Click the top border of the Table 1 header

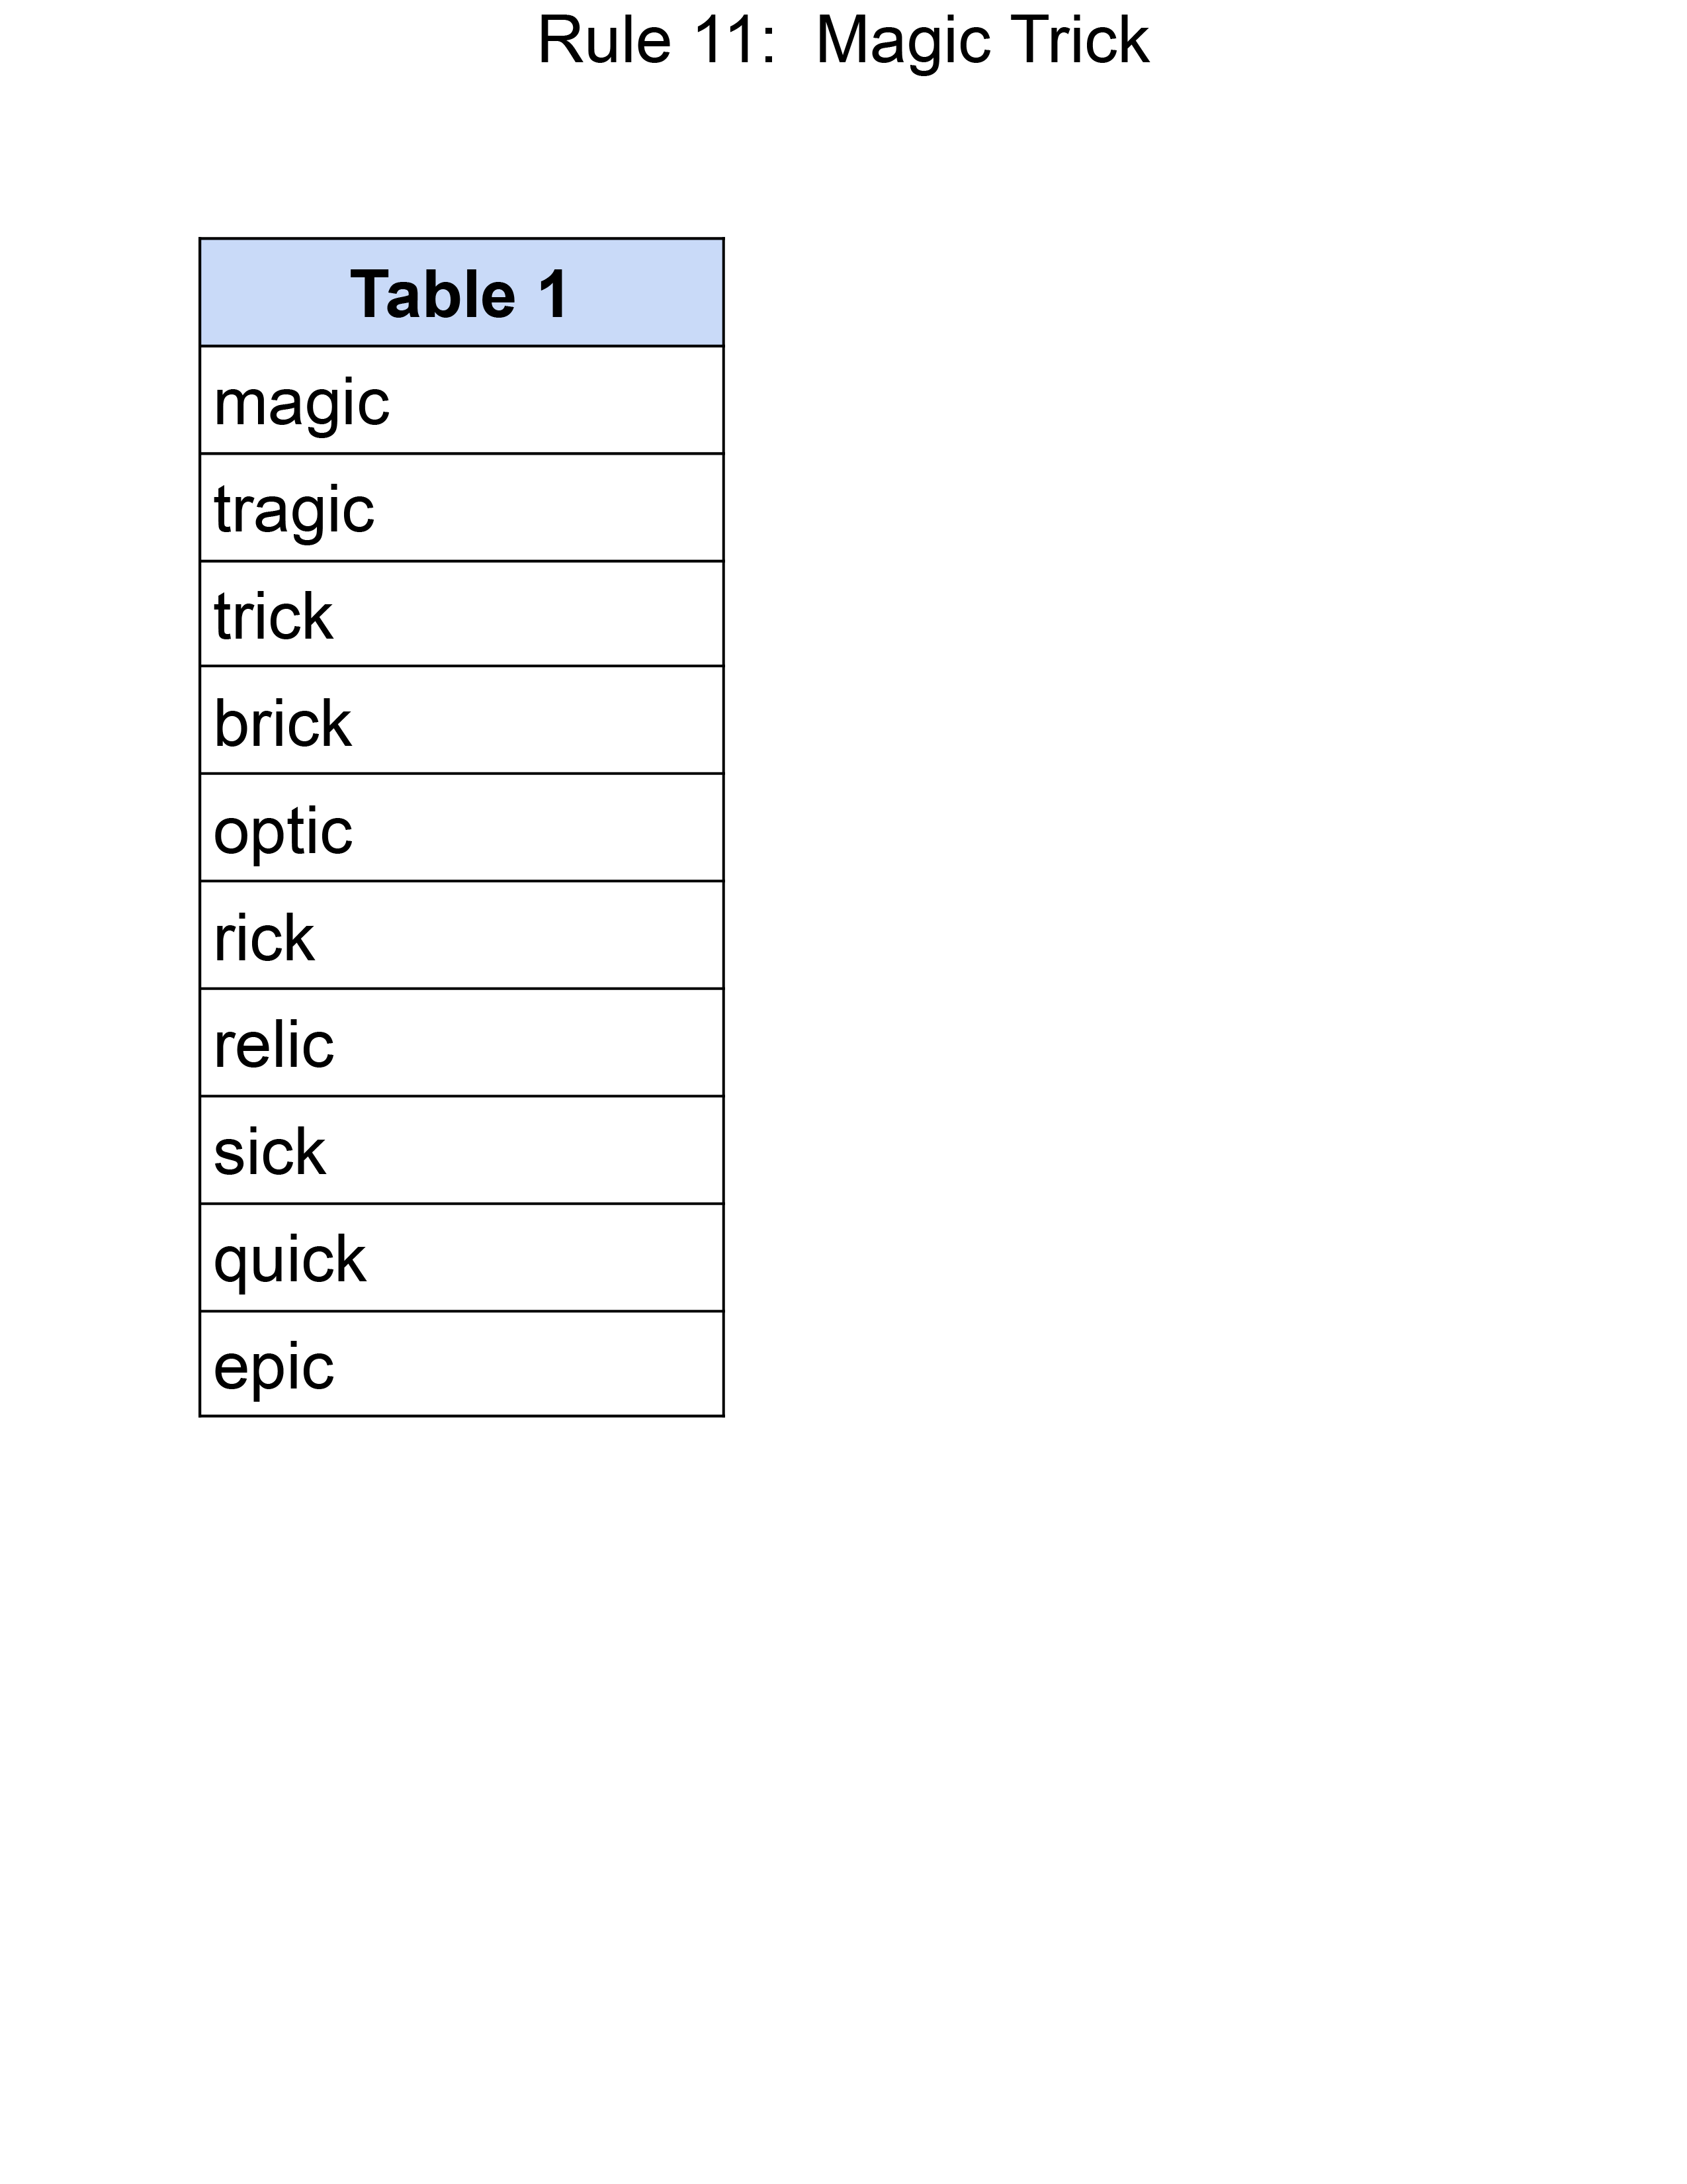(462, 238)
